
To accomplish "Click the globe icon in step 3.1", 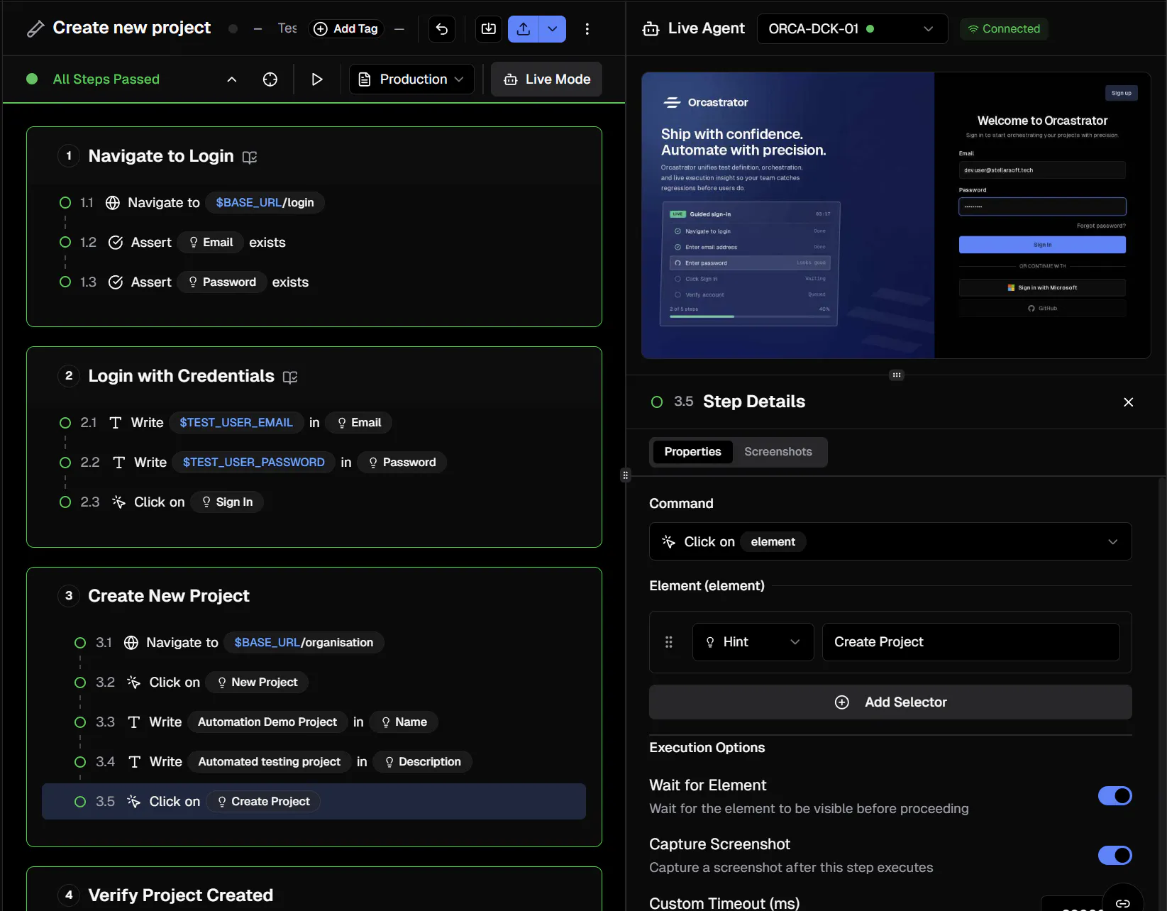I will click(x=131, y=643).
